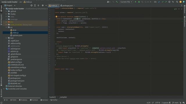Open notifications icon in the status bar

(184, 103)
